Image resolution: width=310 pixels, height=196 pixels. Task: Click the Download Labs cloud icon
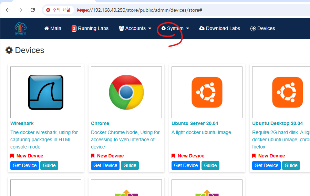tap(202, 28)
